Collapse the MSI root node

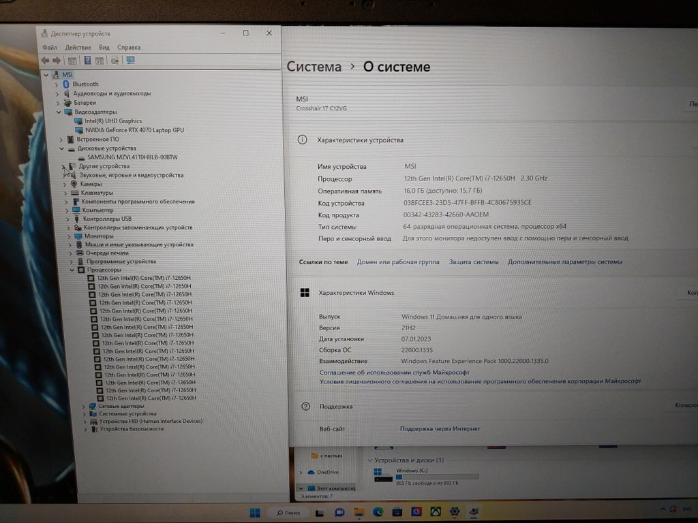tap(46, 75)
